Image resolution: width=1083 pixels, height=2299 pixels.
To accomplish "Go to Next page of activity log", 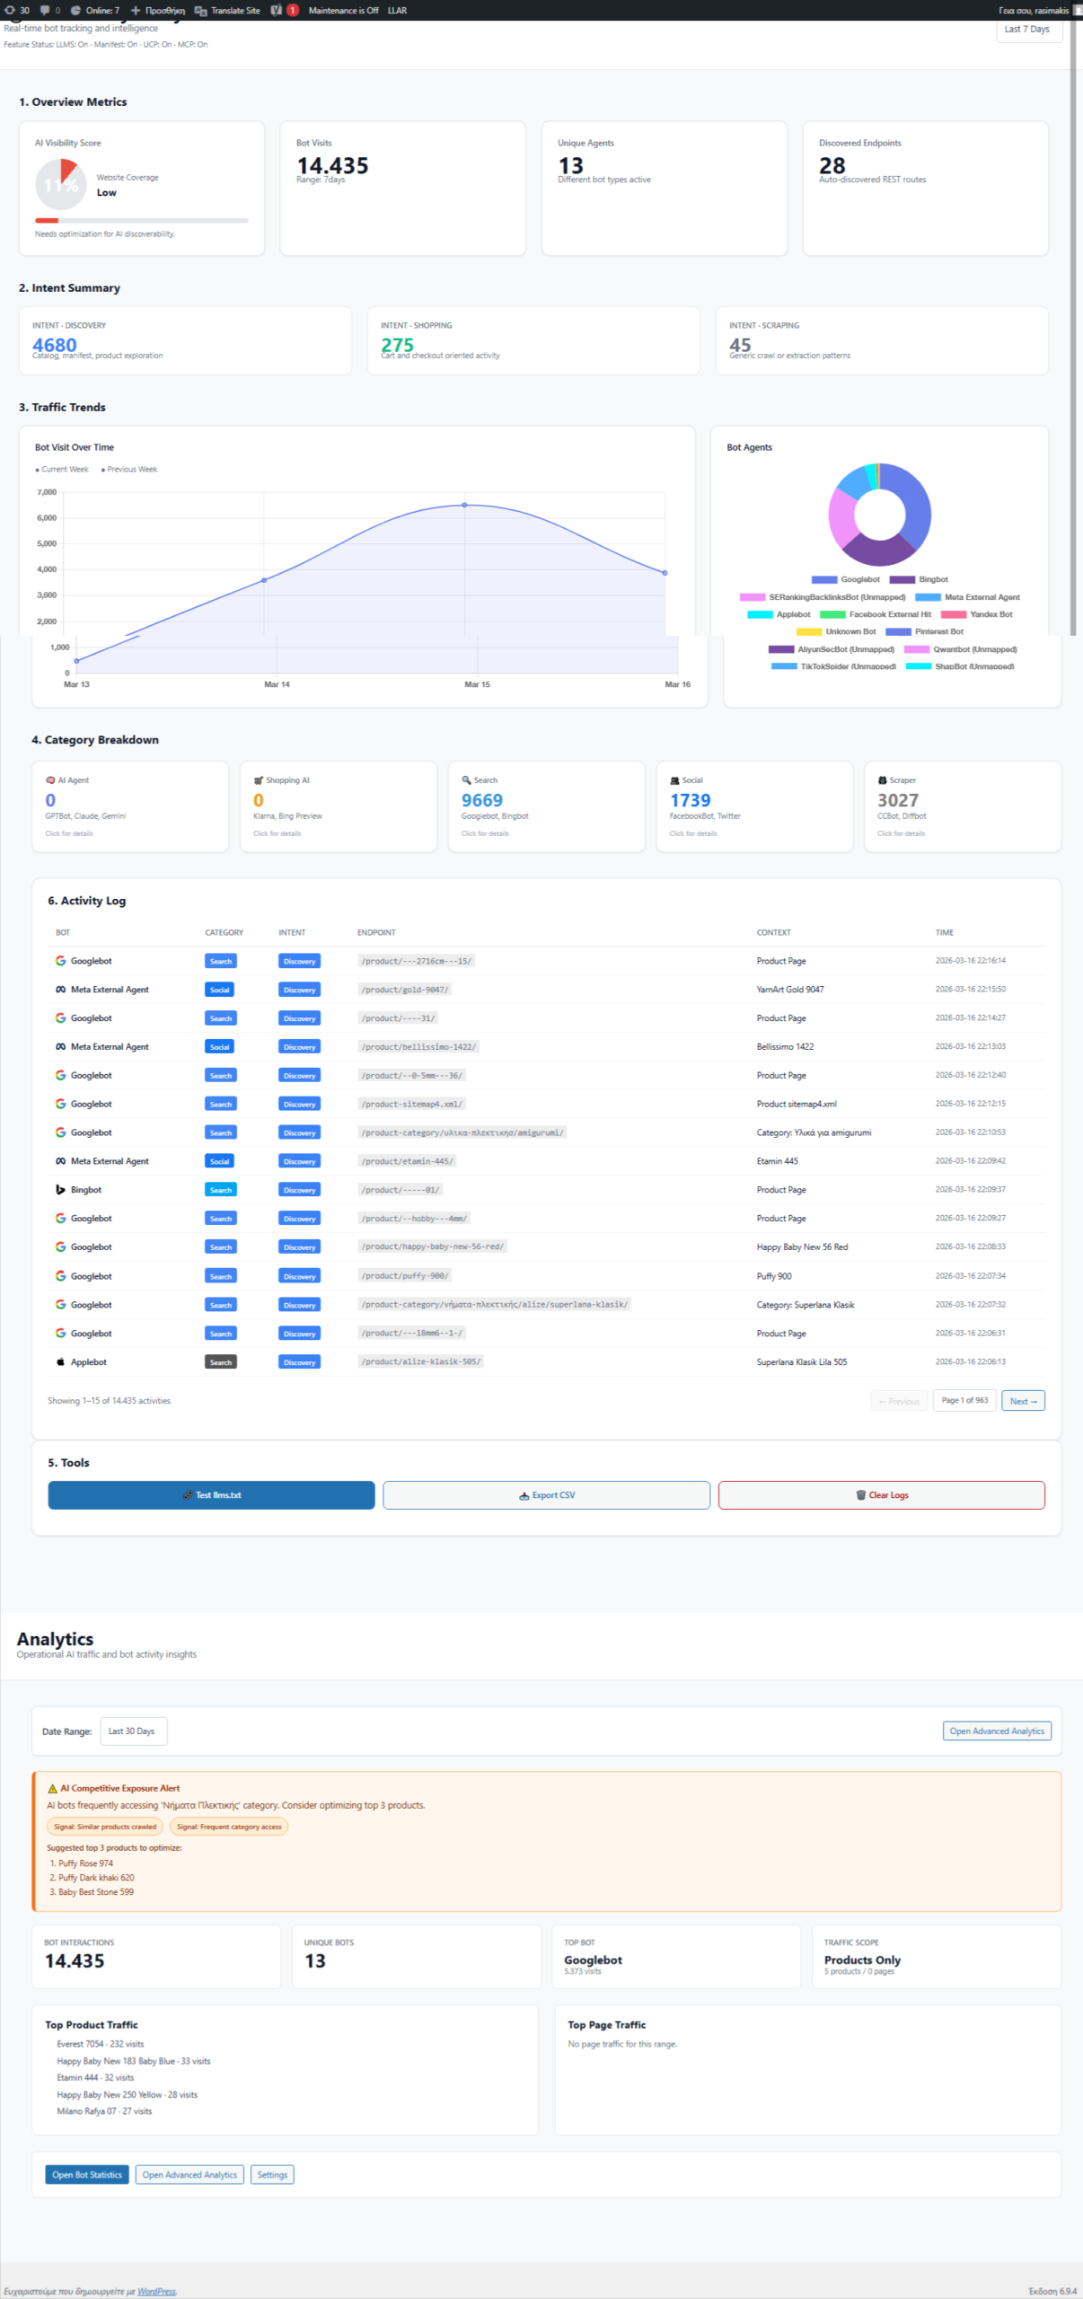I will (x=1023, y=1401).
